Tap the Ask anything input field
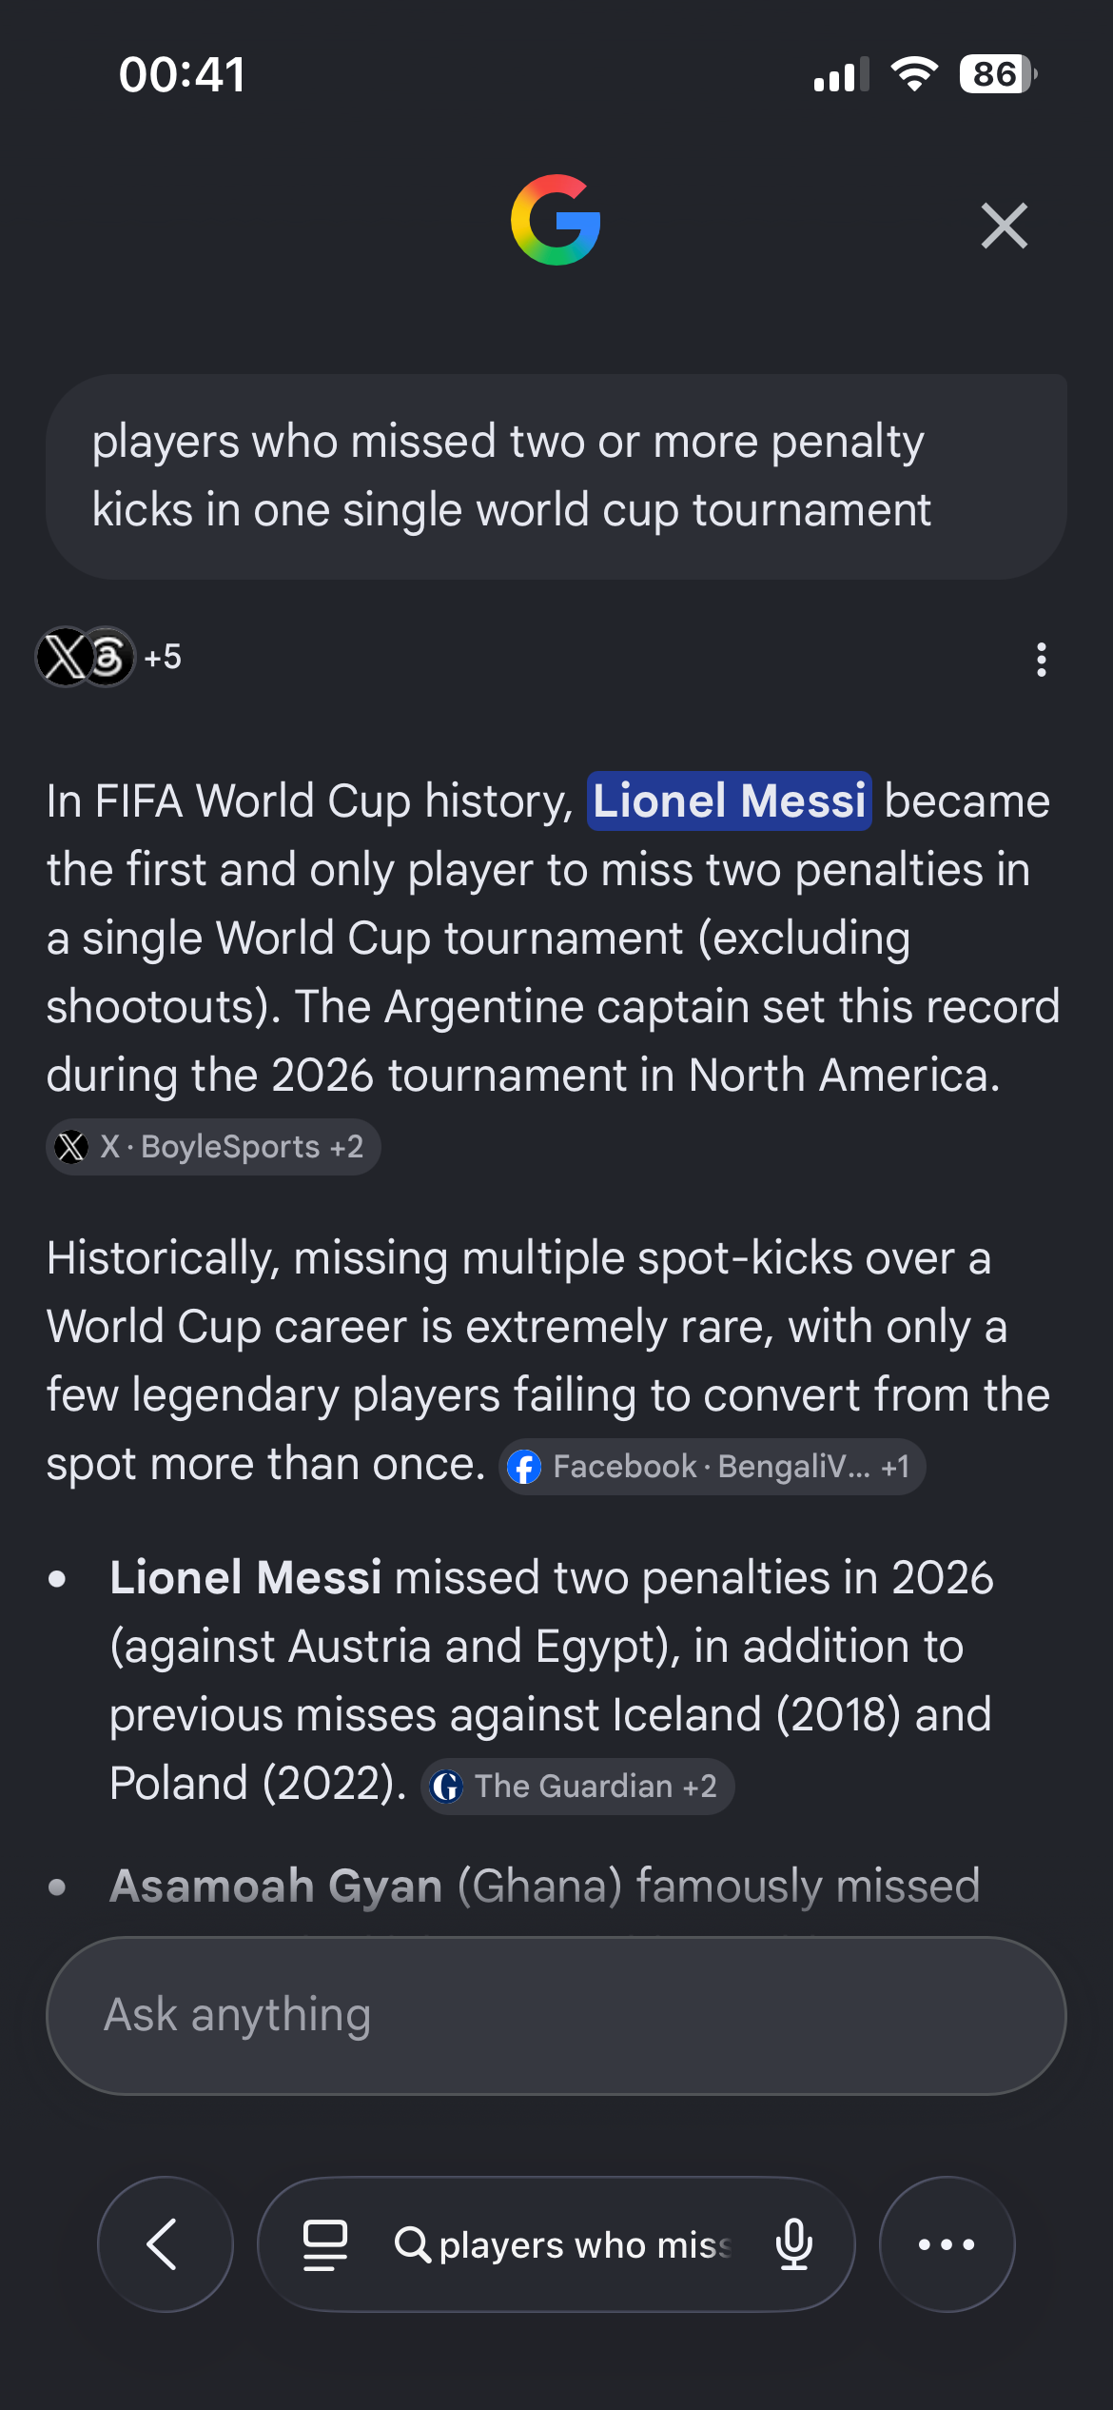Viewport: 1113px width, 2410px height. 556,2016
